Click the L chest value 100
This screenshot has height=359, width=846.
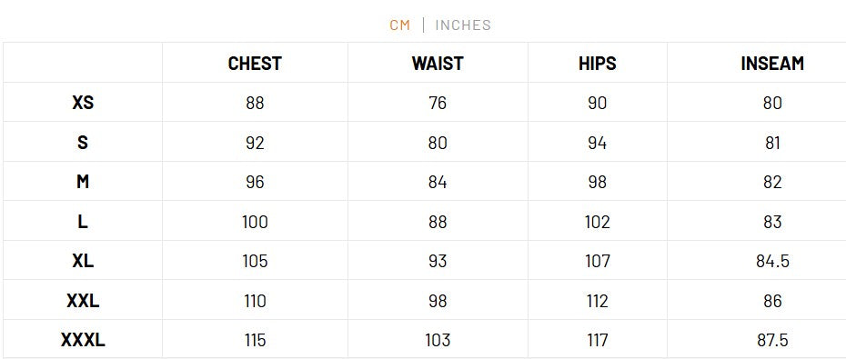(x=255, y=222)
